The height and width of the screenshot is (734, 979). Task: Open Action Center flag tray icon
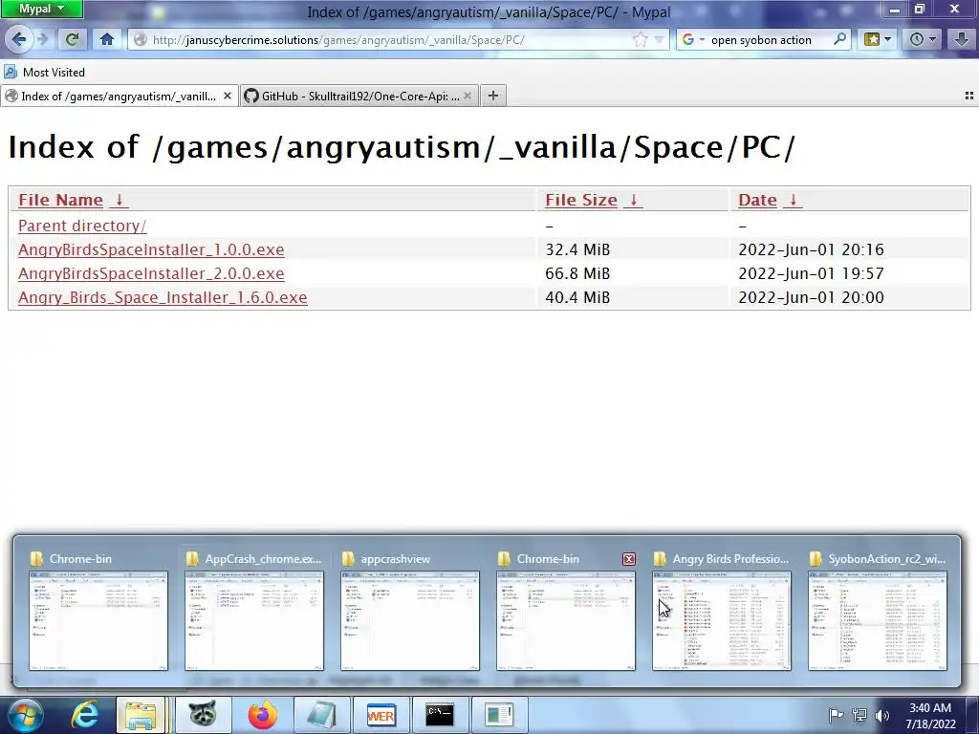[836, 715]
